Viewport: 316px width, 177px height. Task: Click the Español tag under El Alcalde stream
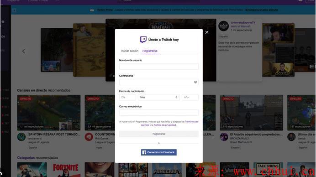[235, 148]
